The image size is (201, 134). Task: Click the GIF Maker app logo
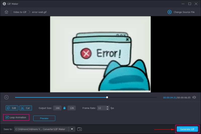pos(4,4)
